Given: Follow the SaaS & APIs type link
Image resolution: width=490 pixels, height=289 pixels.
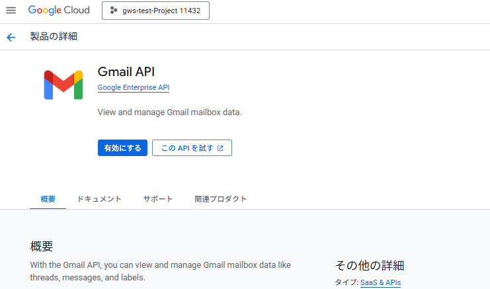Looking at the screenshot, I should (380, 282).
